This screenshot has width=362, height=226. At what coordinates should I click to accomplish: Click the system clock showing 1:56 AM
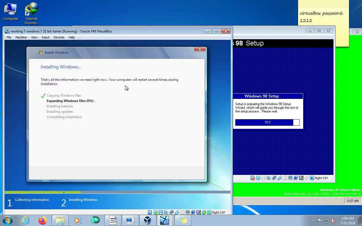pos(348,218)
